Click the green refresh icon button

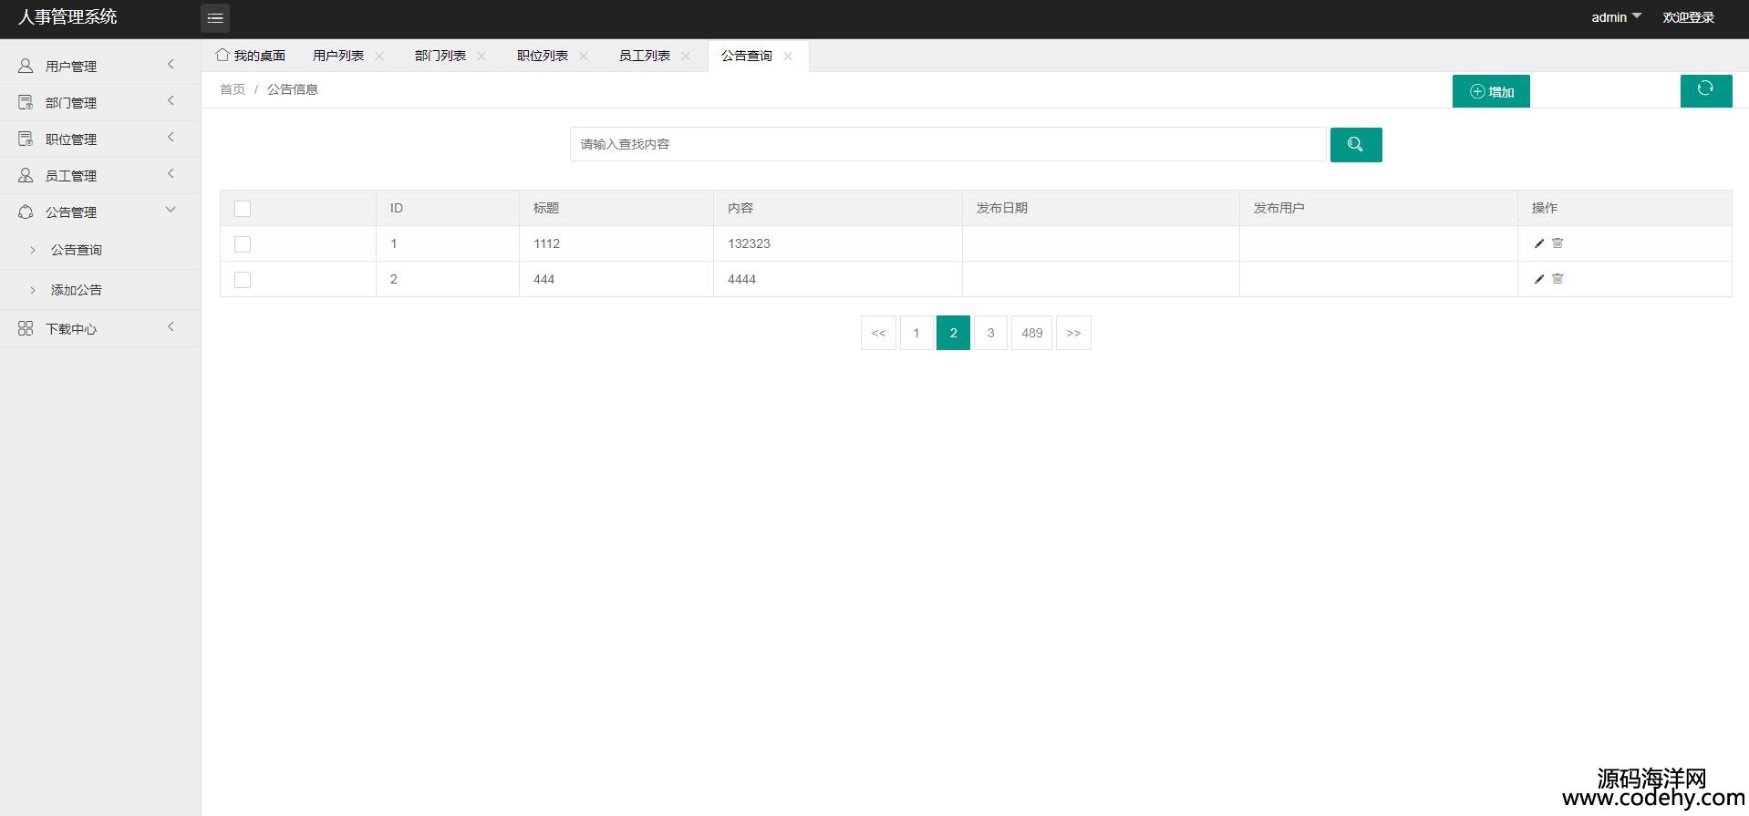point(1706,91)
